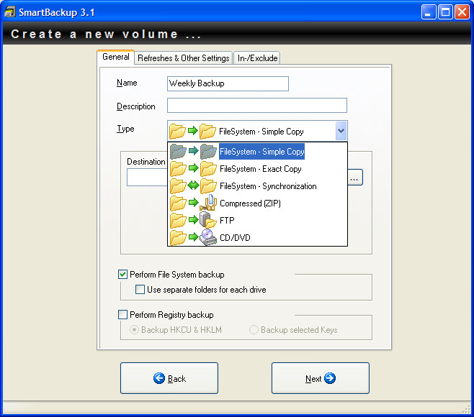Image resolution: width=474 pixels, height=417 pixels.
Task: Choose FTP backup type
Action: tap(257, 220)
